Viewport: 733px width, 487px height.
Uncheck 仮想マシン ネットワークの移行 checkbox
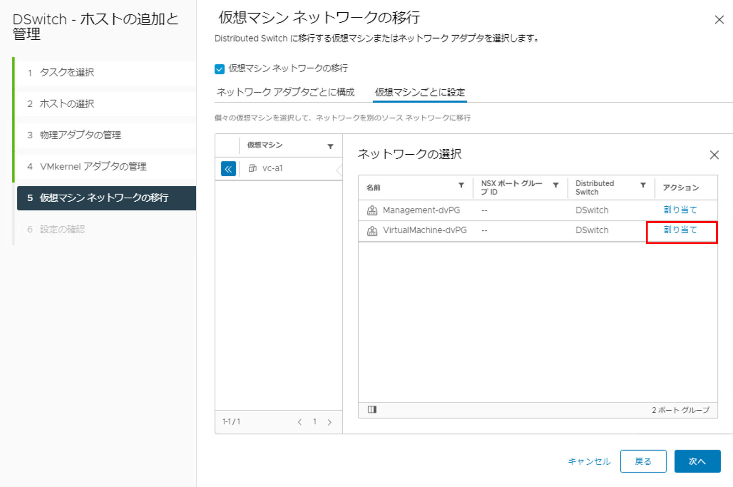click(x=220, y=69)
